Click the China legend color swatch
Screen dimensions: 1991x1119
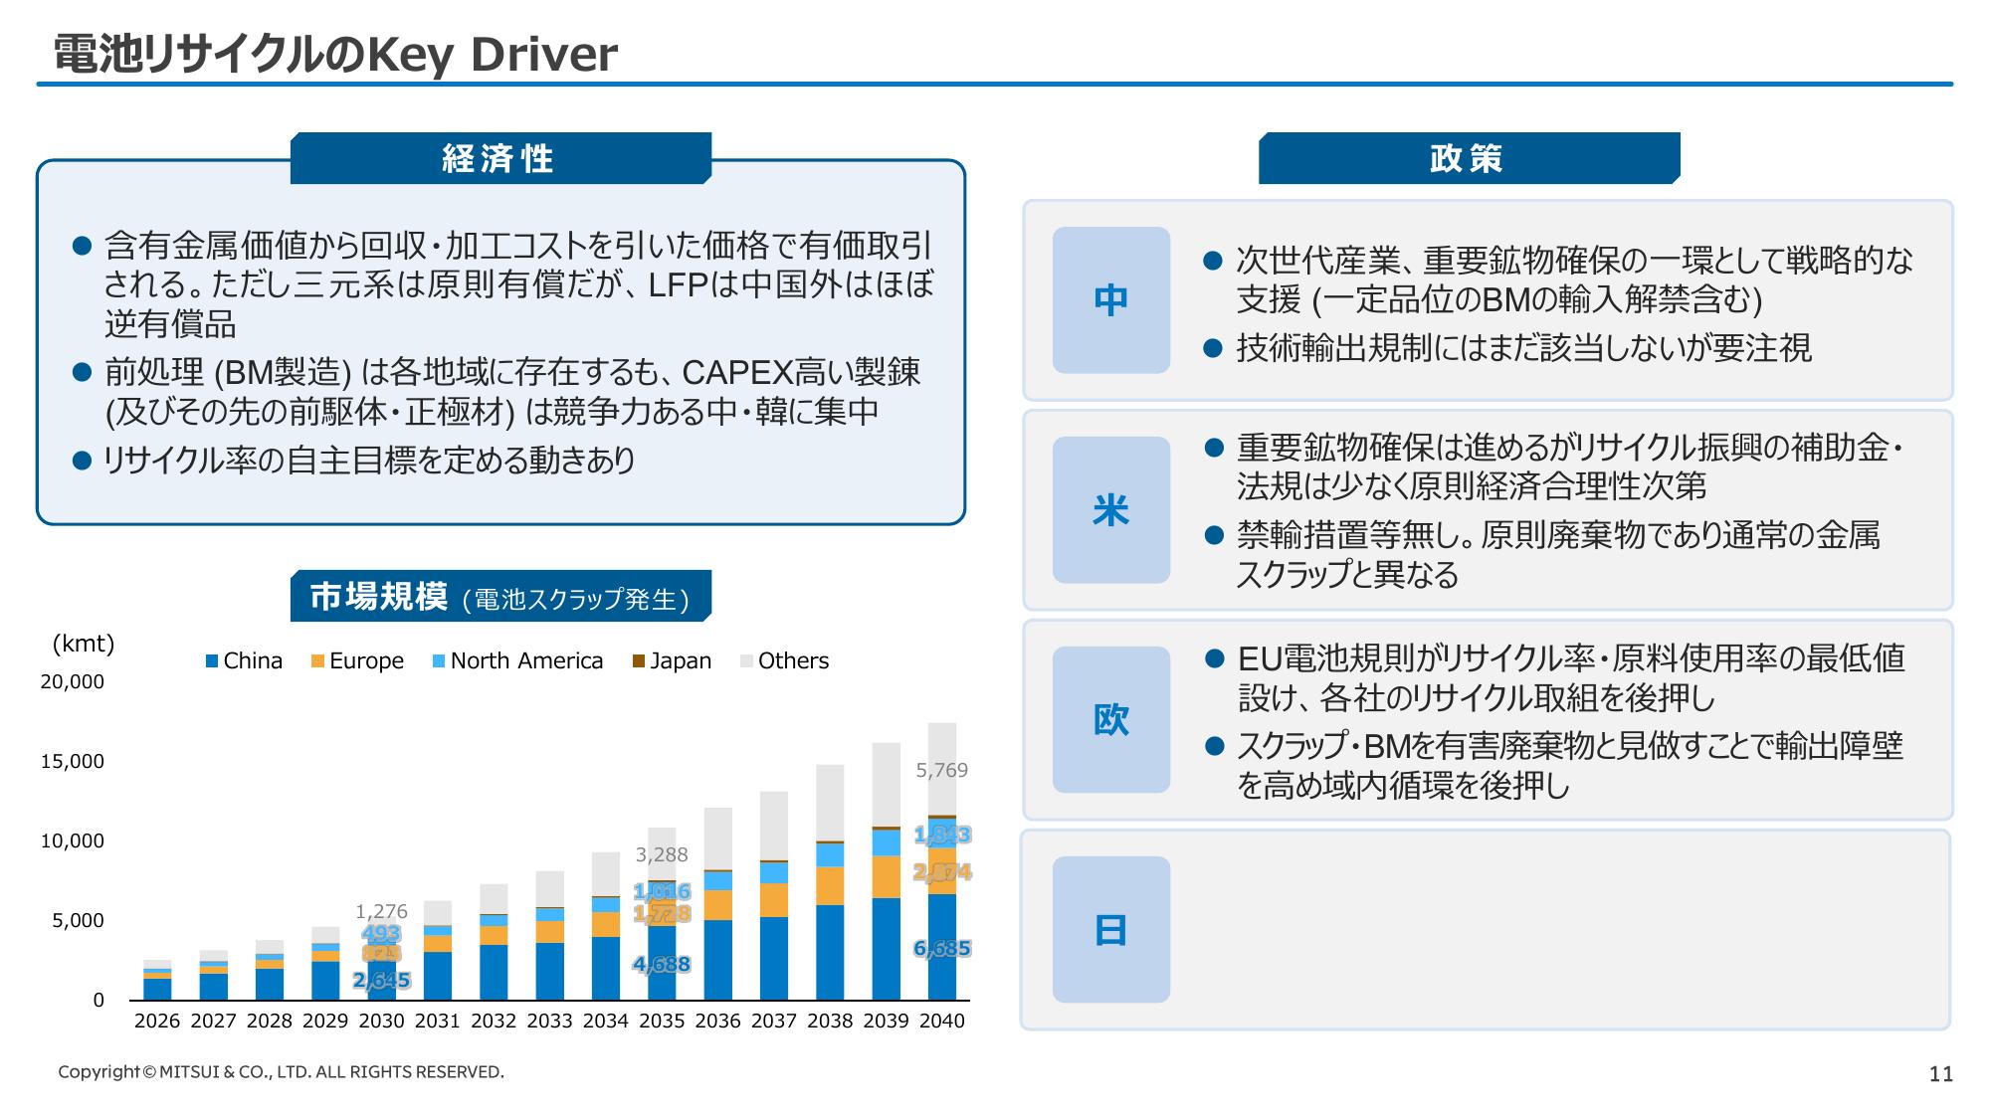coord(211,661)
